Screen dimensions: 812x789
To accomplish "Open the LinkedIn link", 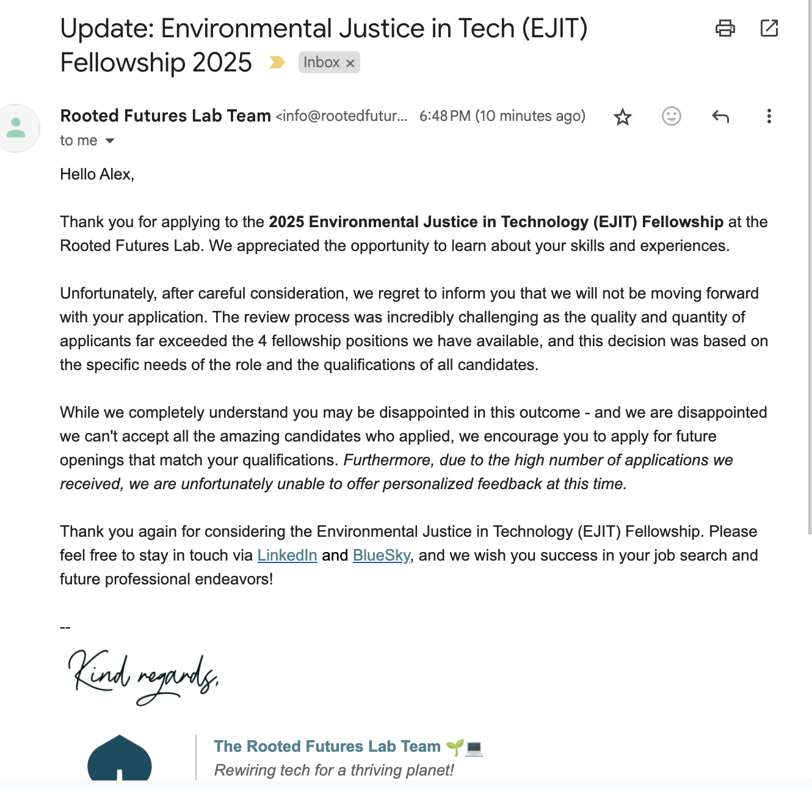I will point(287,555).
